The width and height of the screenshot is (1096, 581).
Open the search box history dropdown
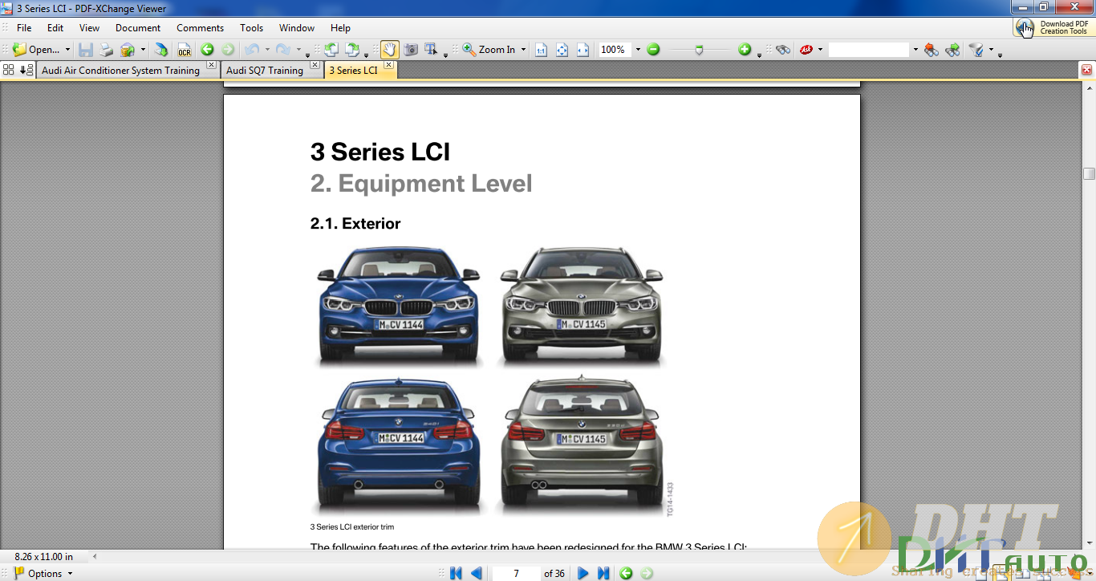(915, 50)
